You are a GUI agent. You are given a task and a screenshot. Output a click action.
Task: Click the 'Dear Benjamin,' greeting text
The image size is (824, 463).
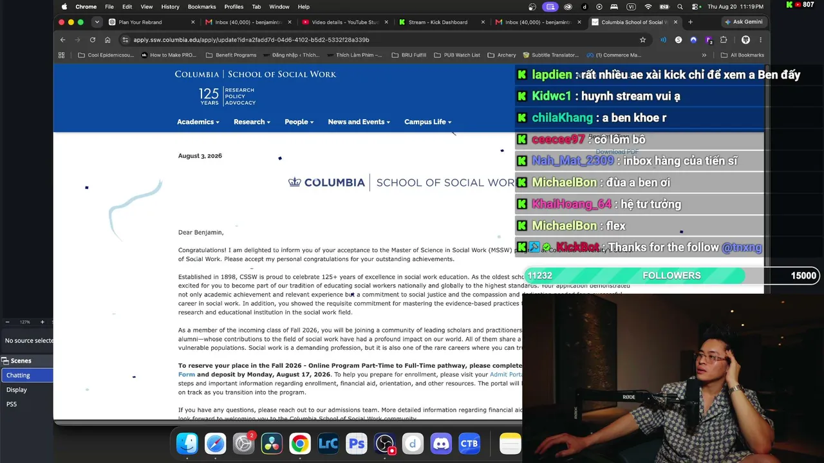[x=201, y=232]
